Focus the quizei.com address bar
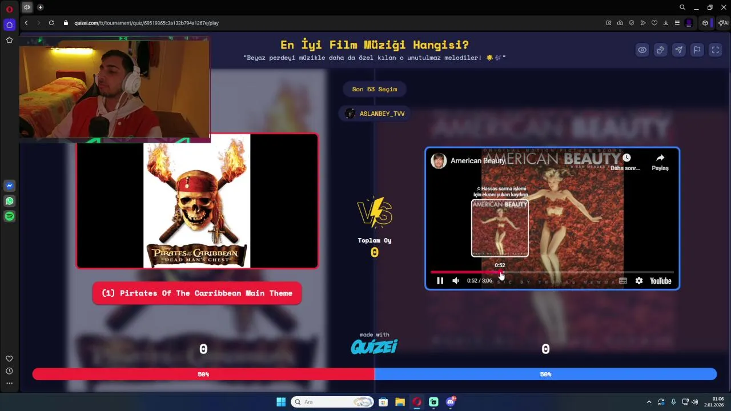The height and width of the screenshot is (411, 731). tap(146, 23)
